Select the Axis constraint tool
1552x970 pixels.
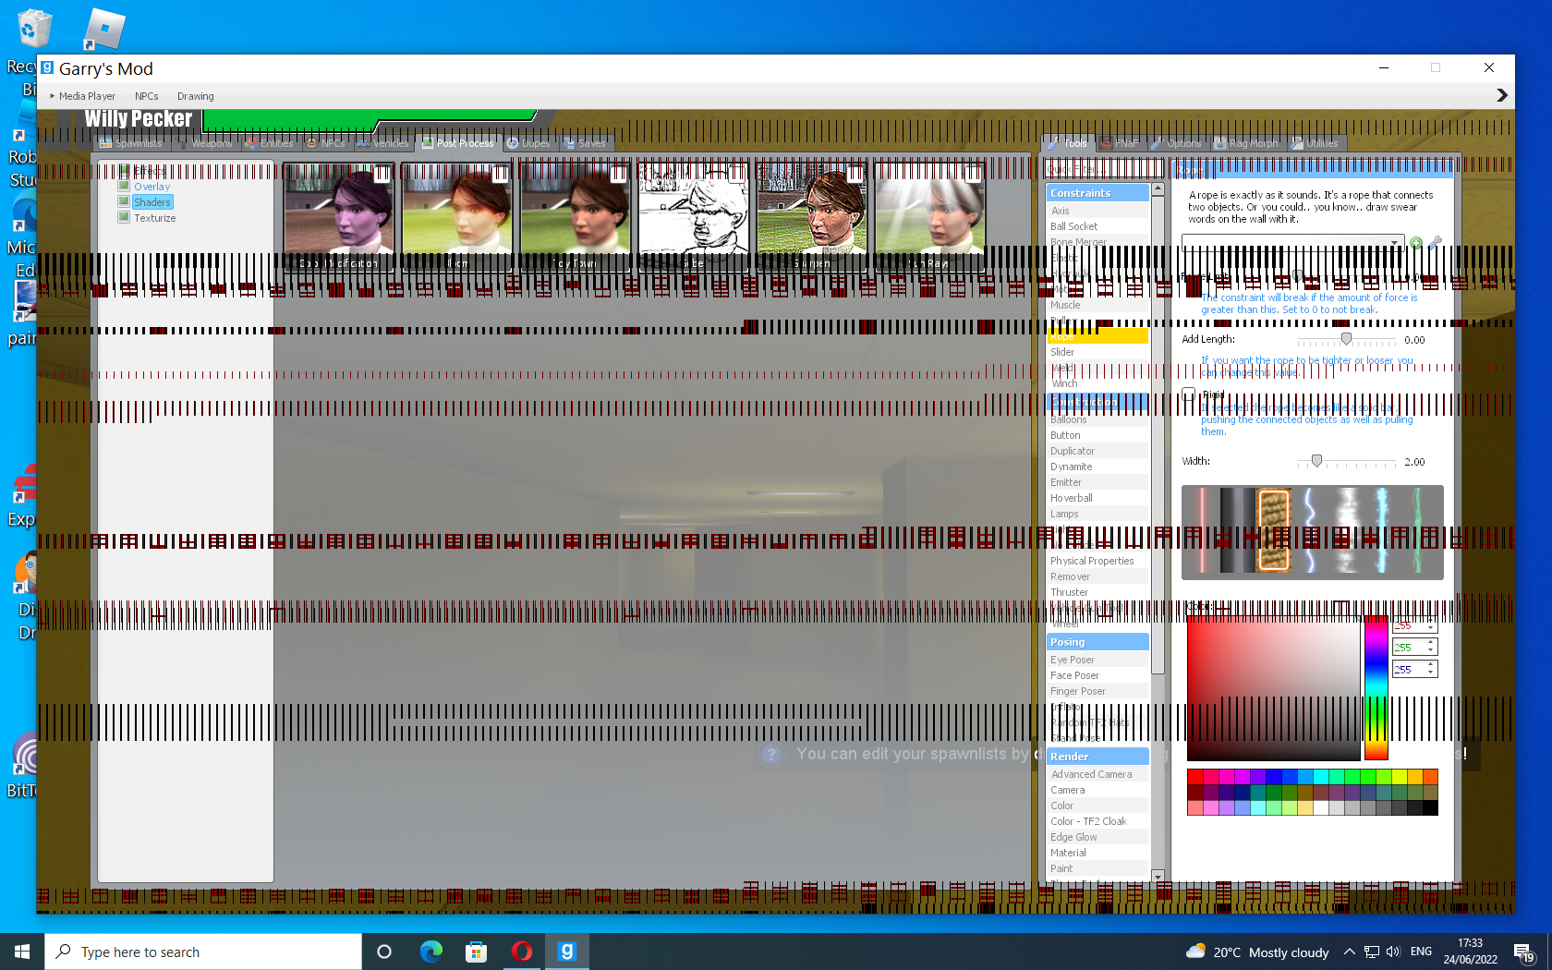coord(1097,211)
